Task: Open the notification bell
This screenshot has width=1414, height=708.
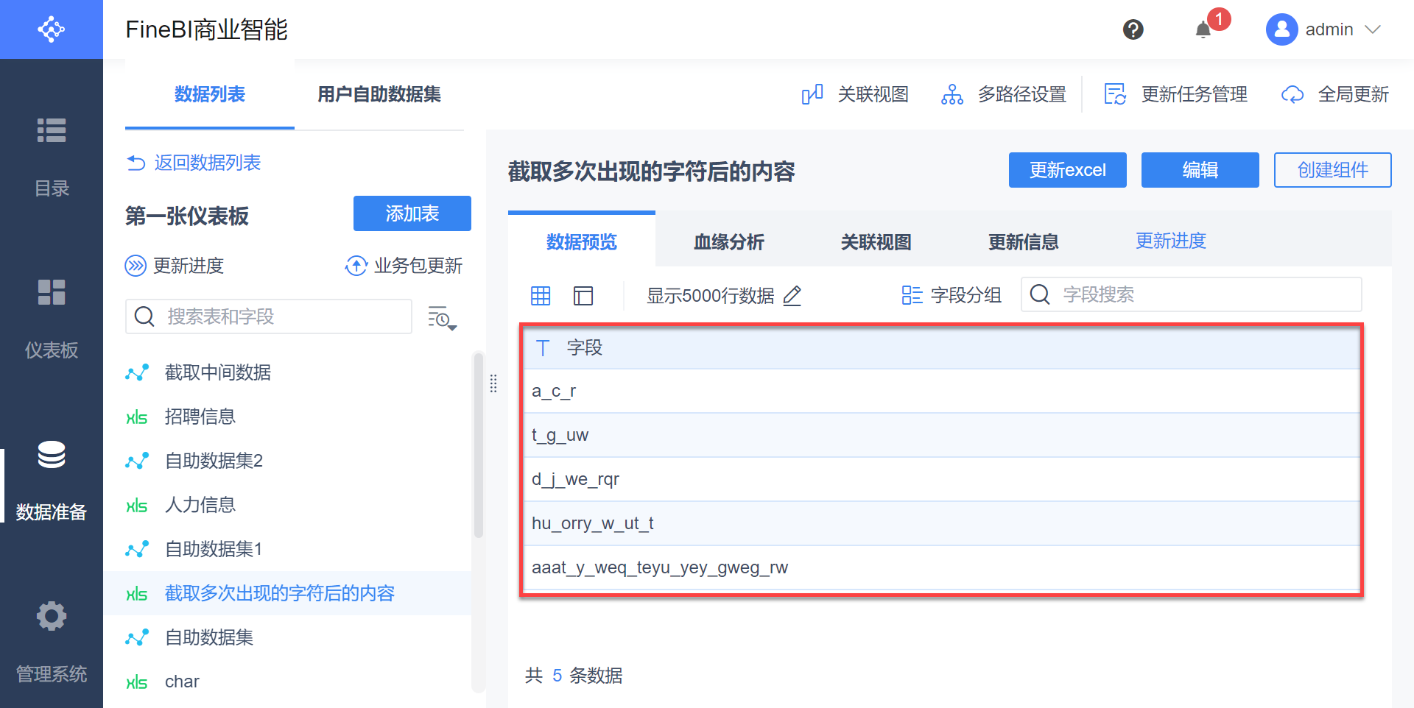Action: click(1203, 29)
